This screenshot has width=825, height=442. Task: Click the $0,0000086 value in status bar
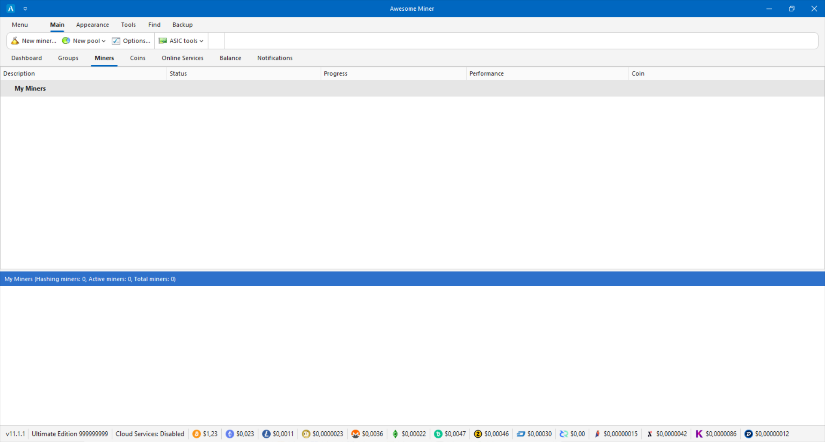point(721,434)
